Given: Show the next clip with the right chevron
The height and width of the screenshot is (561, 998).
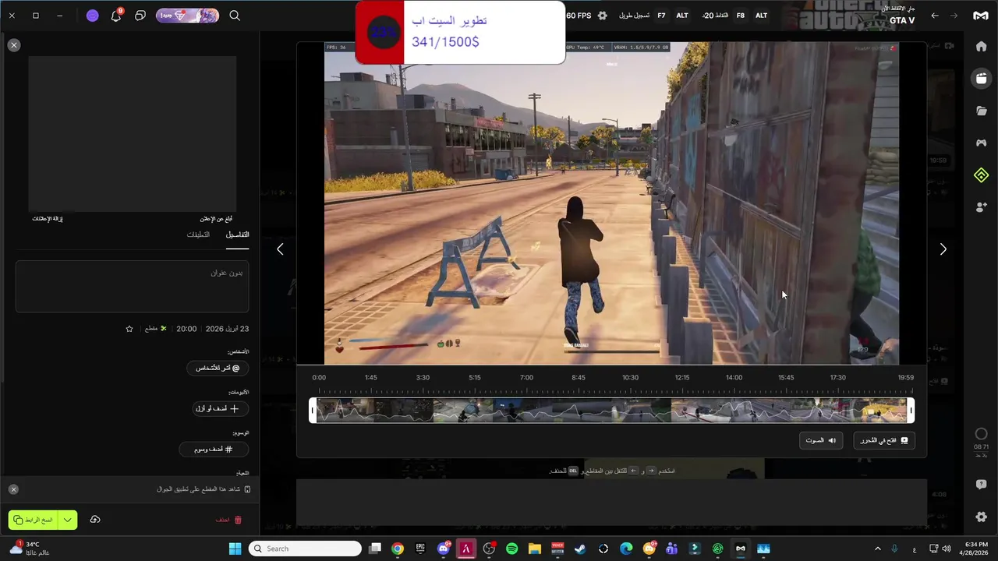Looking at the screenshot, I should point(943,249).
